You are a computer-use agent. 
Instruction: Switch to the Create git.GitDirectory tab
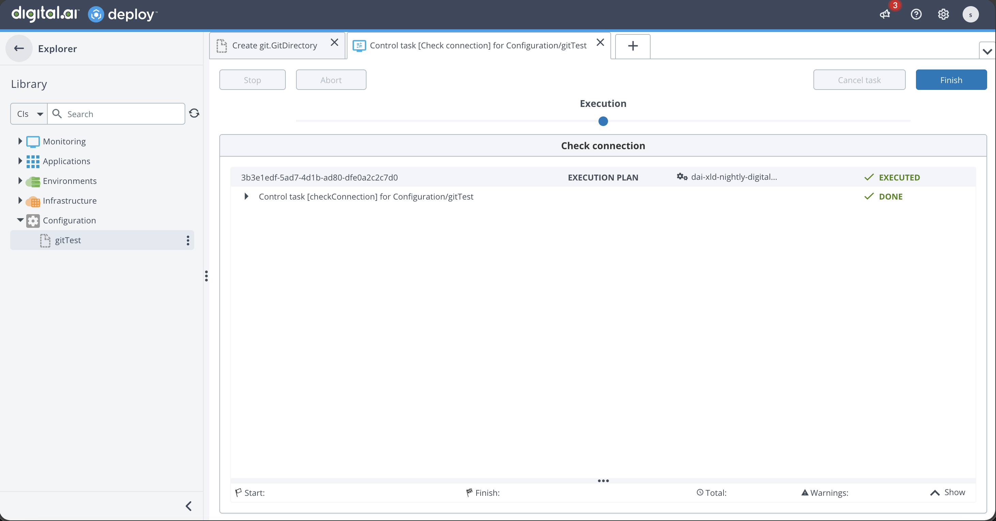(x=275, y=46)
